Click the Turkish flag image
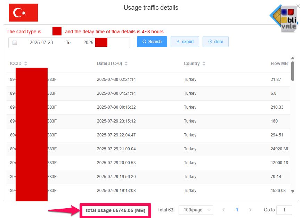 point(23,12)
